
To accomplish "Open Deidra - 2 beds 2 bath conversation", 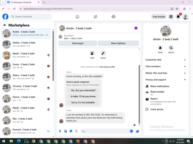I will coord(26,44).
